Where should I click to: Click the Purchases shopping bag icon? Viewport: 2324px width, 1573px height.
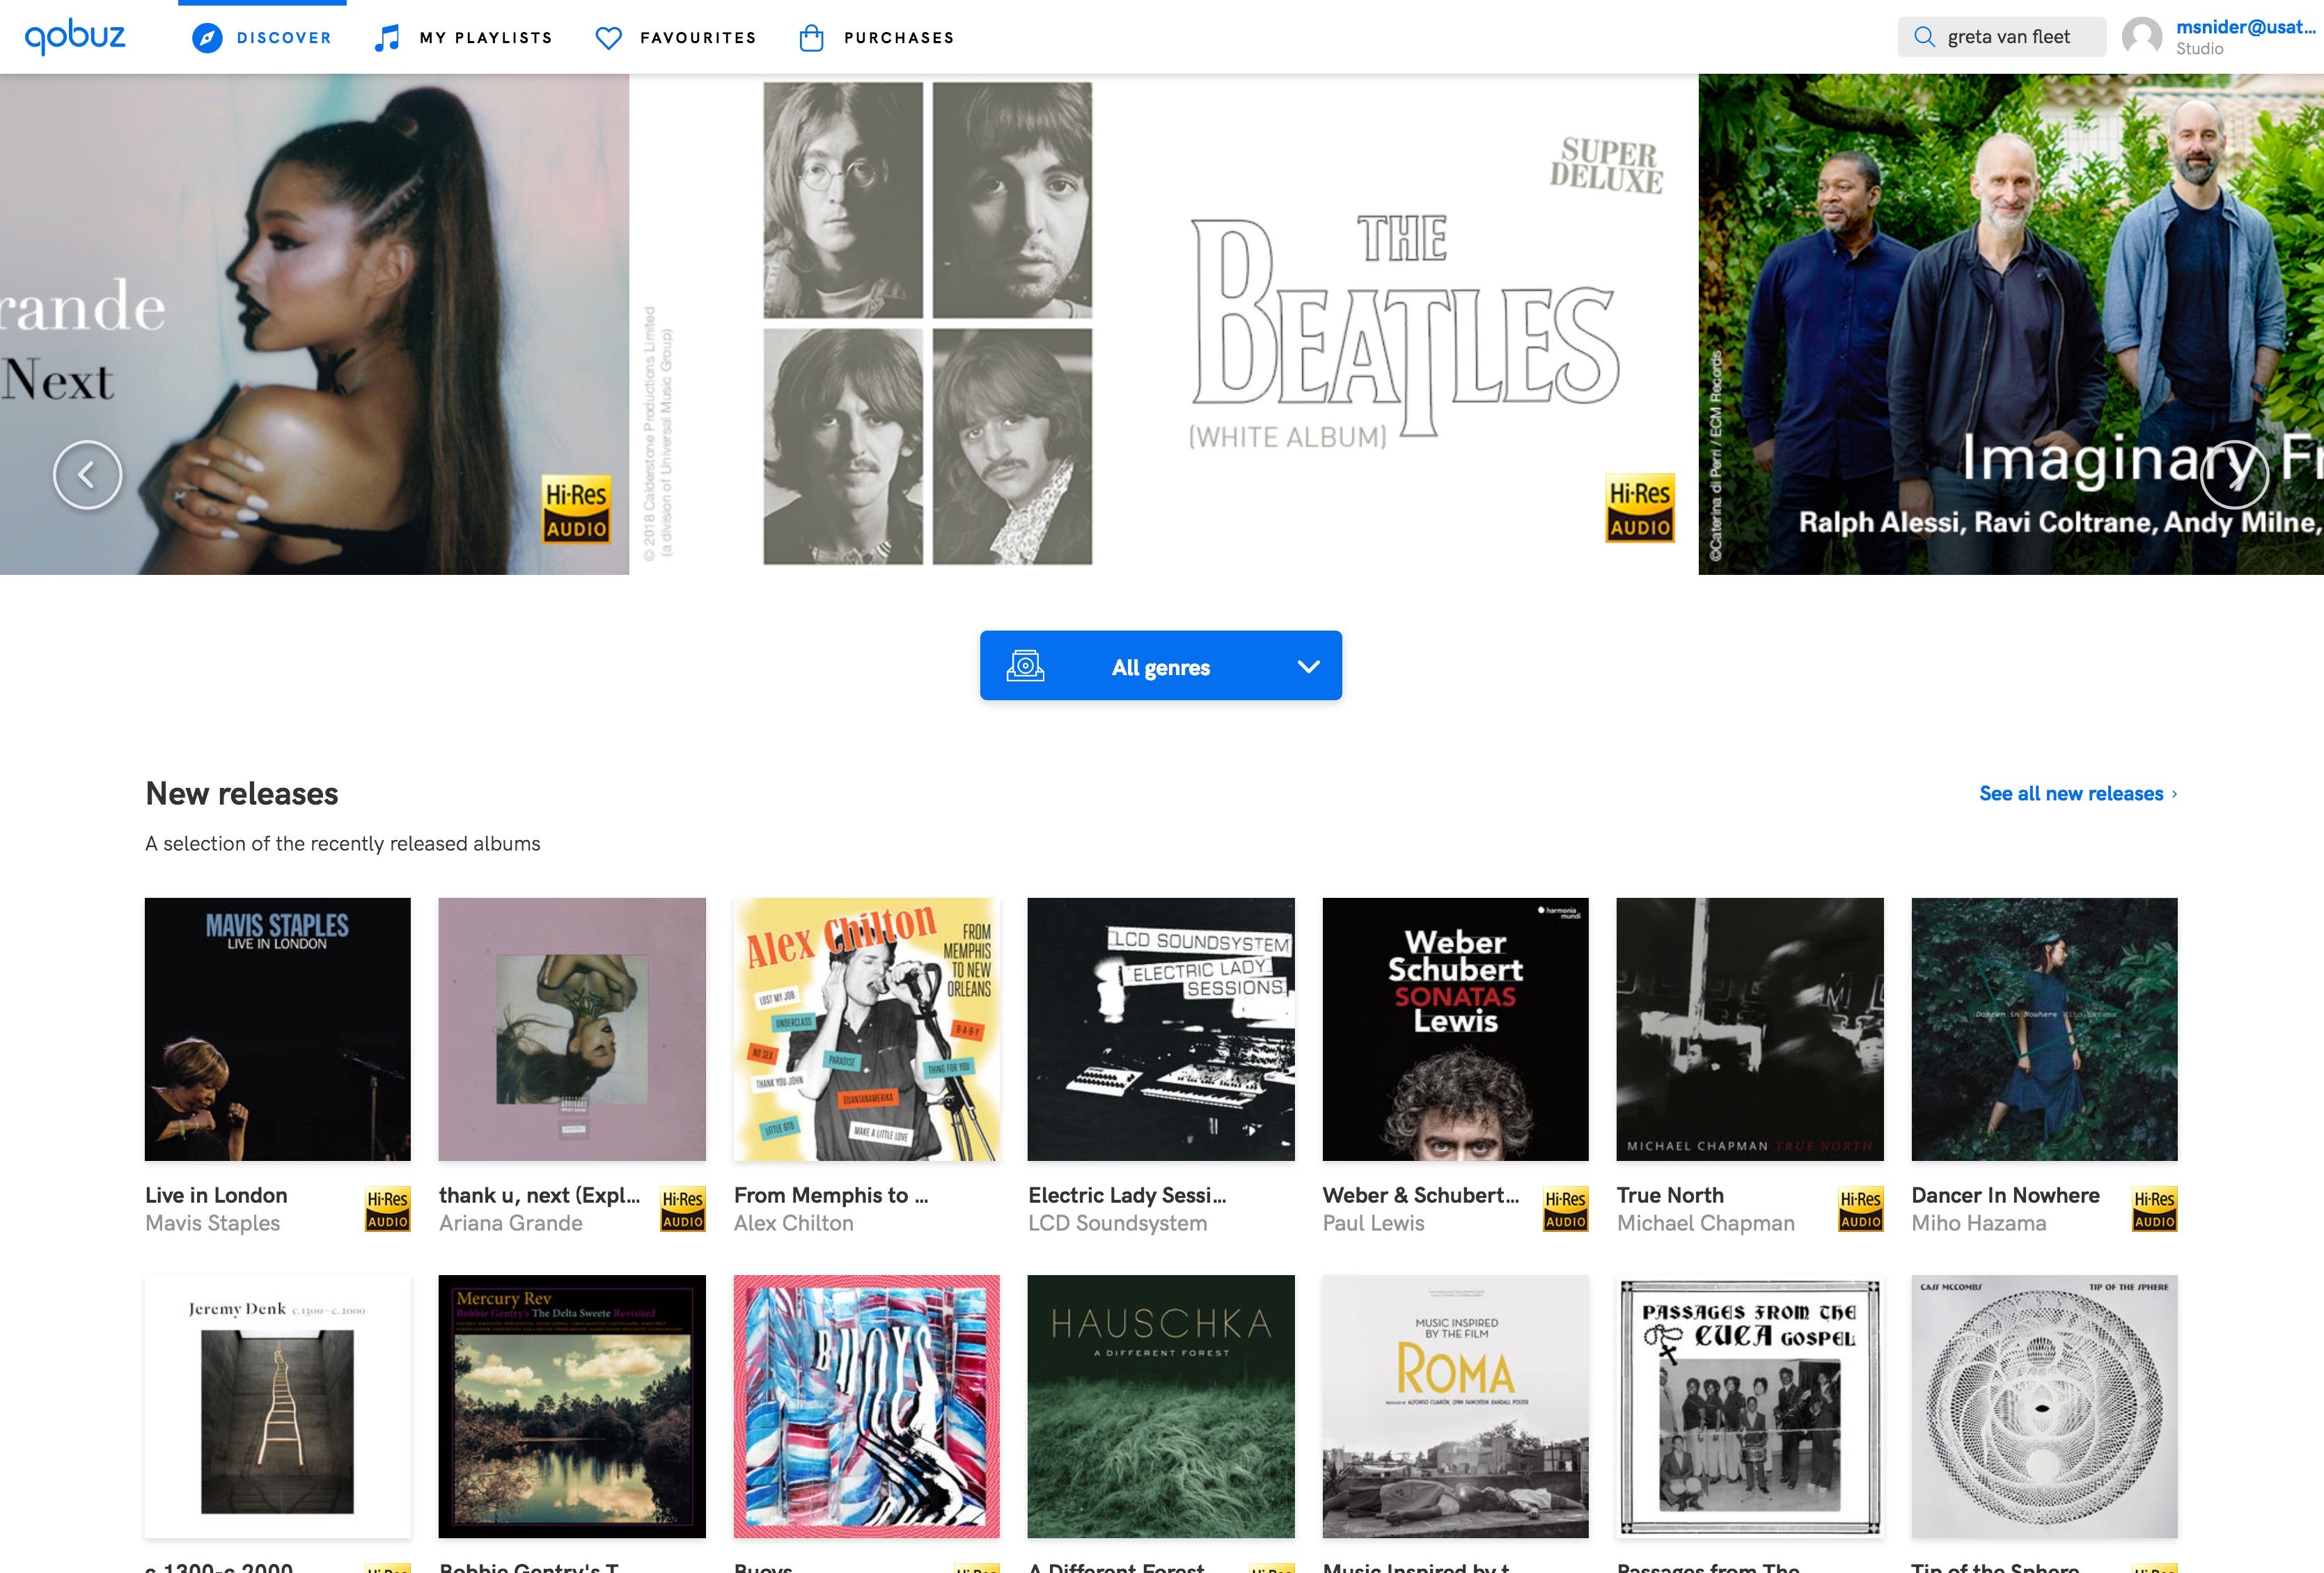(811, 38)
